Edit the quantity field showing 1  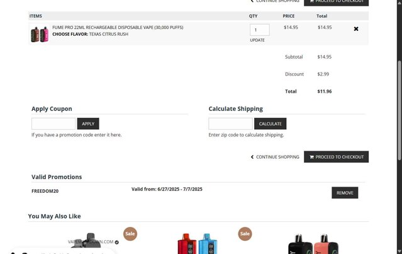click(259, 30)
